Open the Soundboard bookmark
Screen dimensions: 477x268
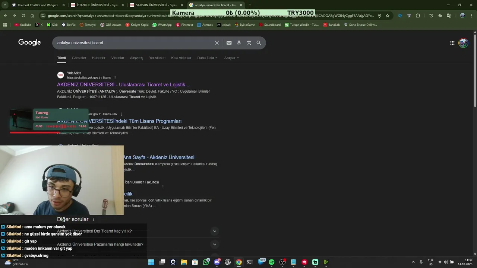point(270,25)
